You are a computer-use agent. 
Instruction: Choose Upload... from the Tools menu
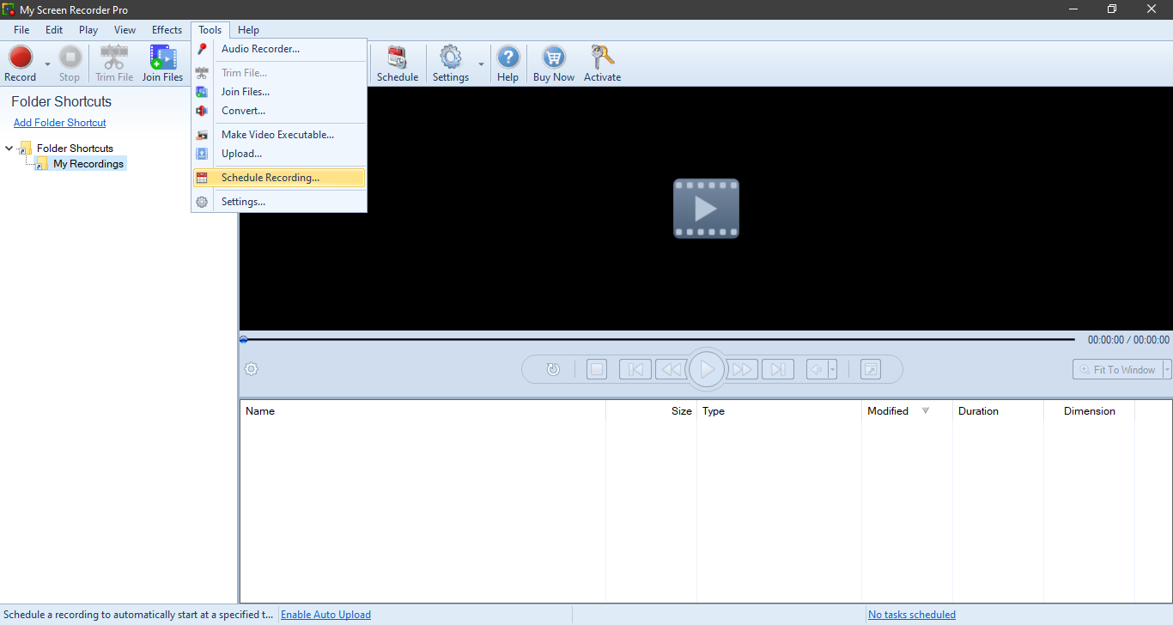pyautogui.click(x=280, y=154)
